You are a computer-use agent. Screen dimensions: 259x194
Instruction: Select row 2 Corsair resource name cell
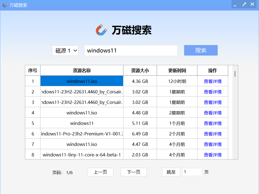coord(82,91)
